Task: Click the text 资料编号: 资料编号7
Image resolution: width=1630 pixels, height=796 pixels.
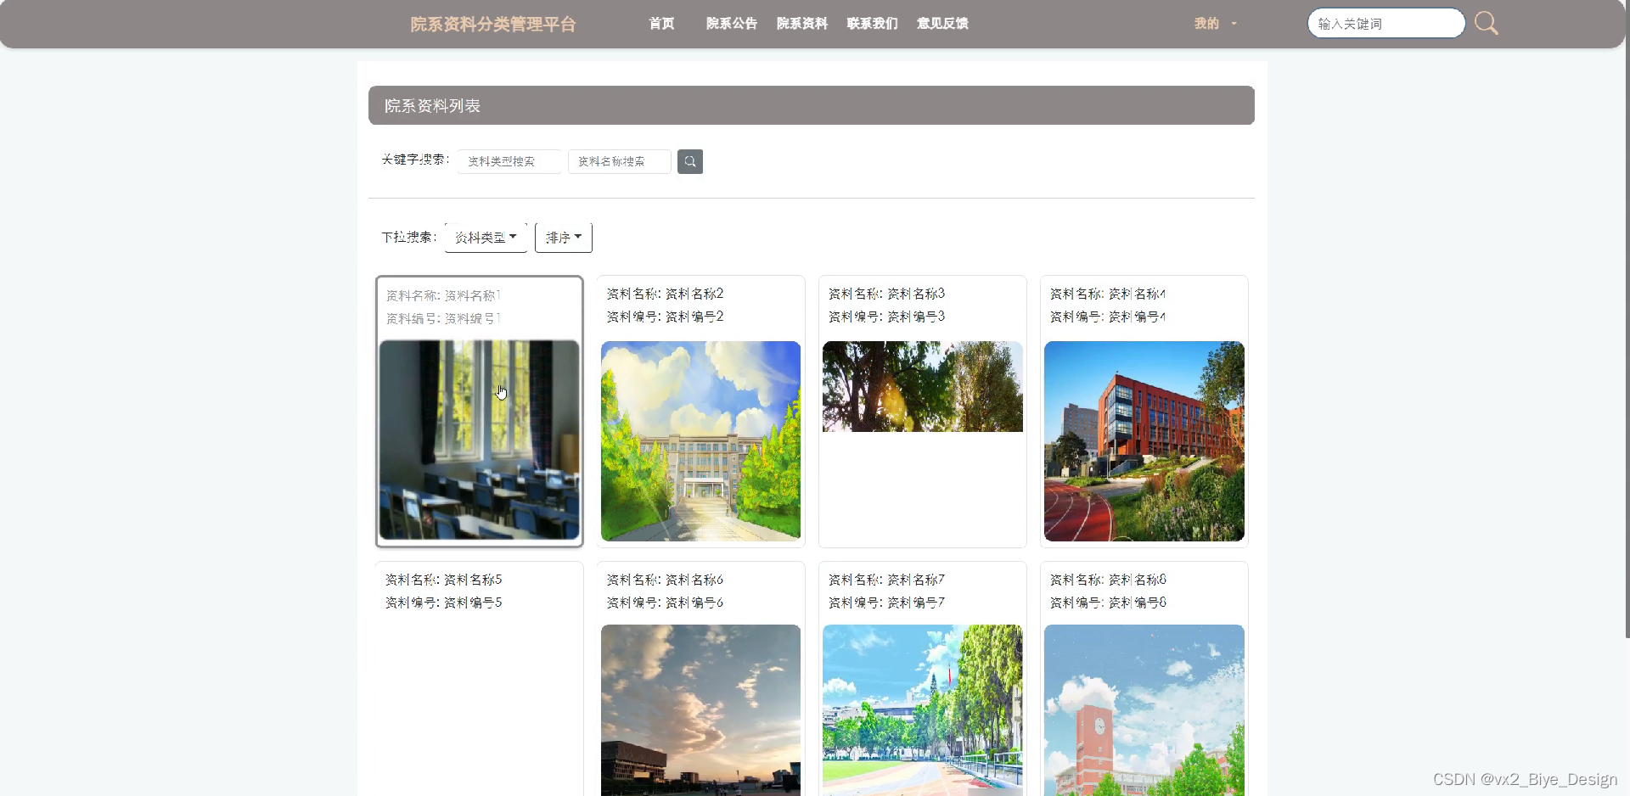Action: point(886,603)
